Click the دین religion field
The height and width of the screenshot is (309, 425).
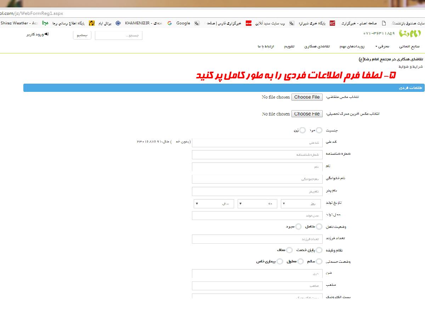(x=257, y=274)
